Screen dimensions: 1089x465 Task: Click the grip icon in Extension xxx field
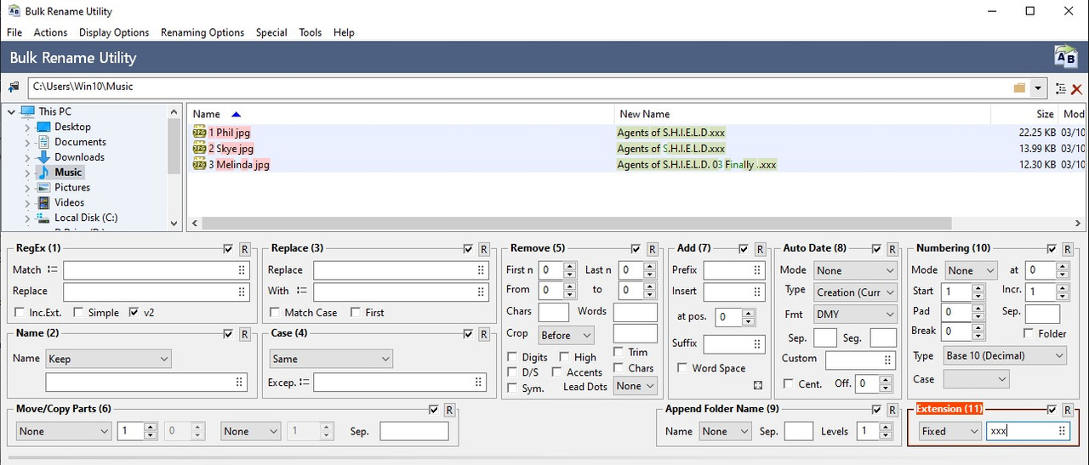point(1061,431)
